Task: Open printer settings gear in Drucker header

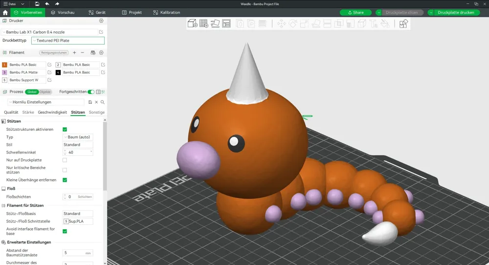Action: 101,21
